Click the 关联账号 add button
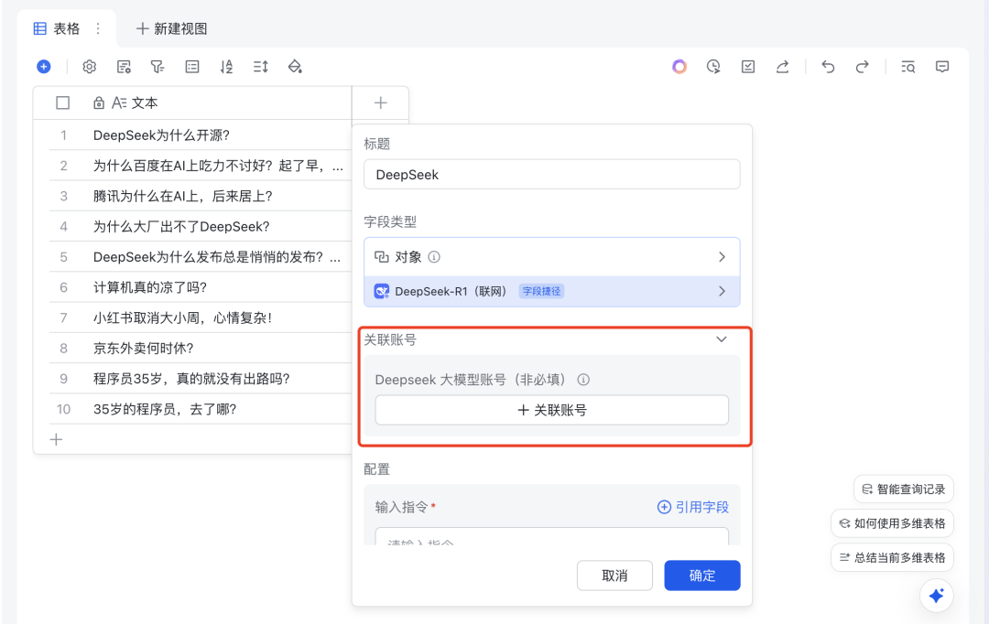This screenshot has height=624, width=989. [552, 410]
